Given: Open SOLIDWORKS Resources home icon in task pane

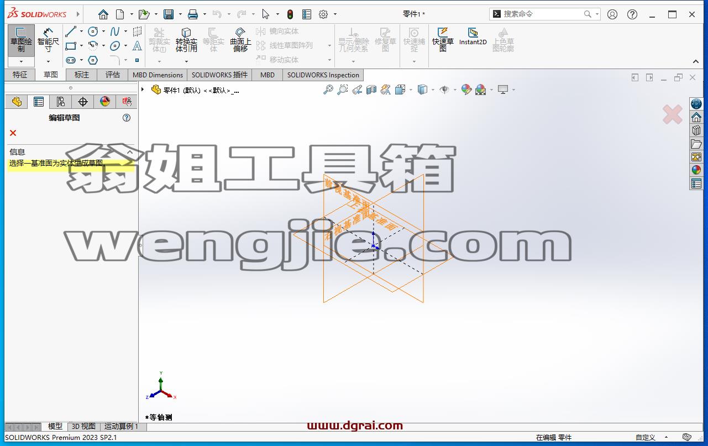Looking at the screenshot, I should [x=696, y=117].
